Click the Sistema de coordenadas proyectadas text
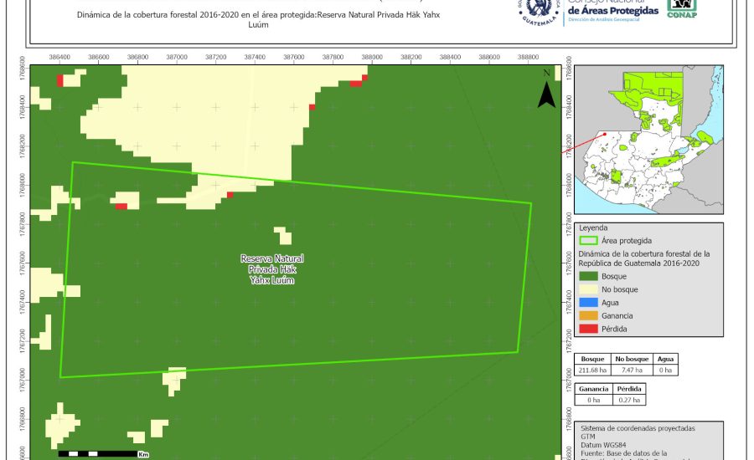This screenshot has height=460, width=754. (637, 427)
